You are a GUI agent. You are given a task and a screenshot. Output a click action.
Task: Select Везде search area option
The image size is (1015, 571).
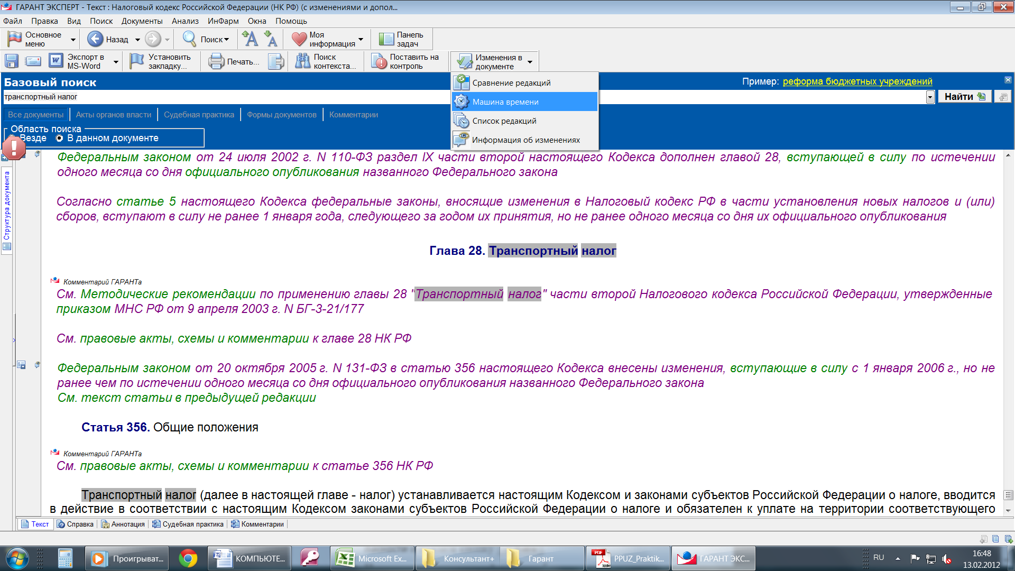click(x=33, y=138)
